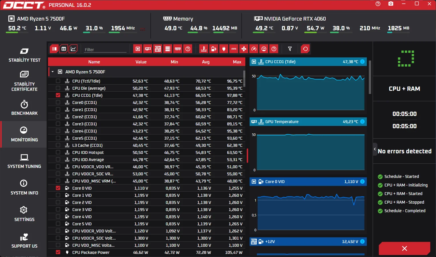436x257 pixels.
Task: Take a screenshot with camera icon
Action: point(391,4)
